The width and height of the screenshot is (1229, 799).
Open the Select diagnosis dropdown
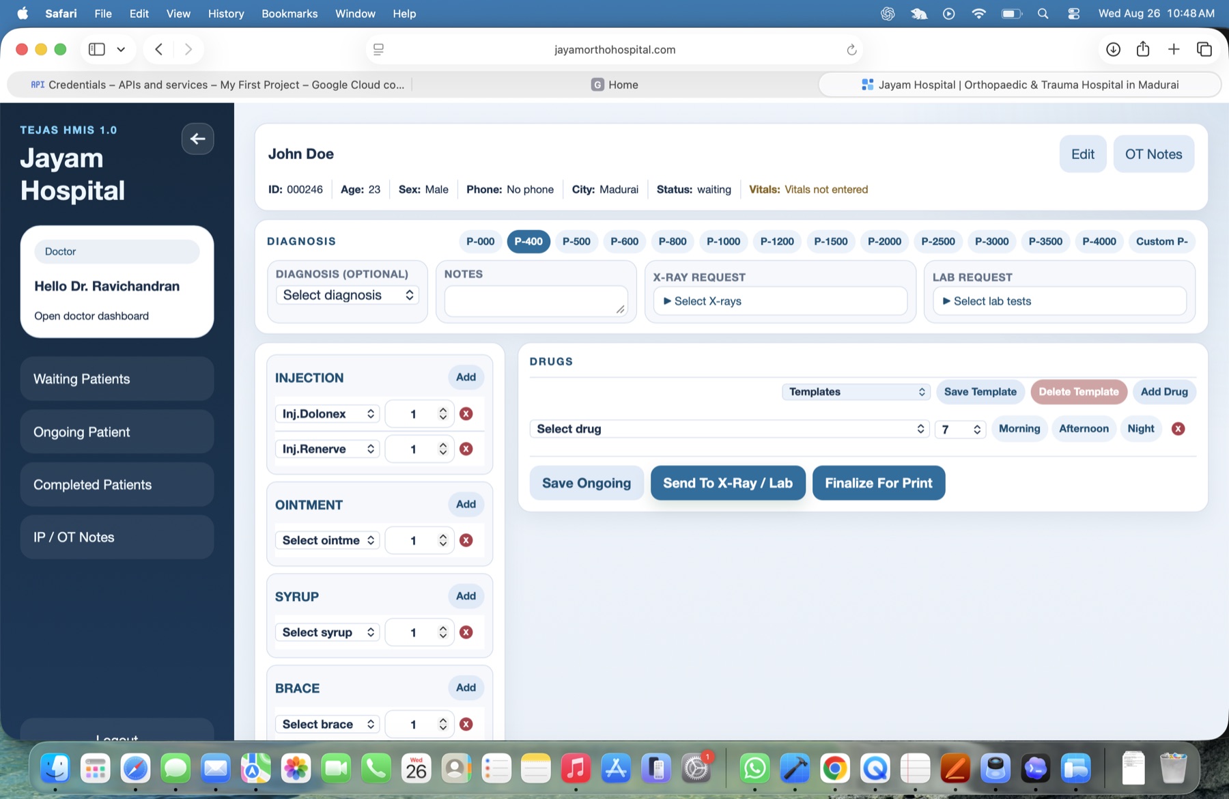coord(348,295)
